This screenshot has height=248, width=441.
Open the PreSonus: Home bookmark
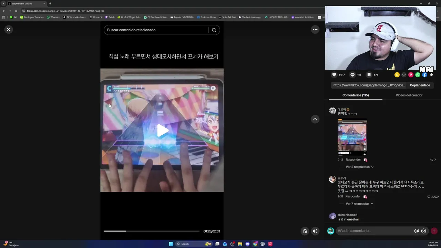click(206, 17)
